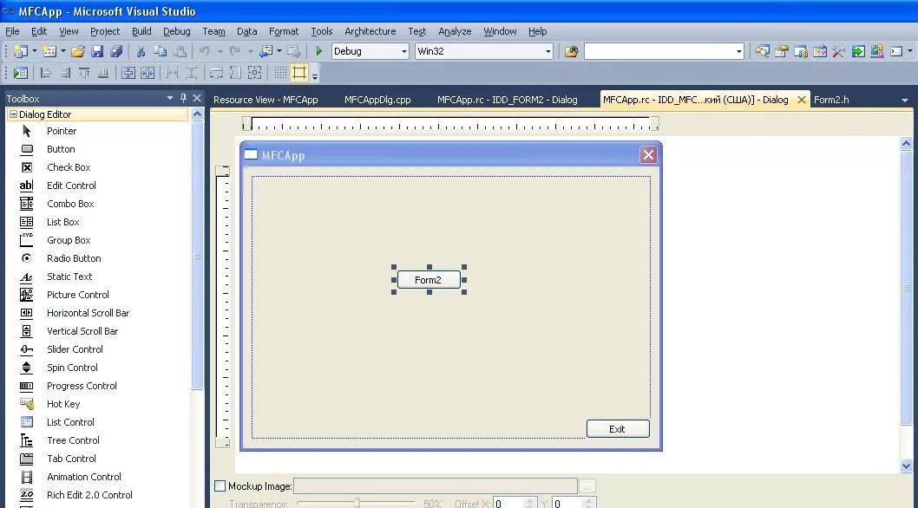Click the Align Bottoms icon
The height and width of the screenshot is (508, 918).
pyautogui.click(x=103, y=73)
